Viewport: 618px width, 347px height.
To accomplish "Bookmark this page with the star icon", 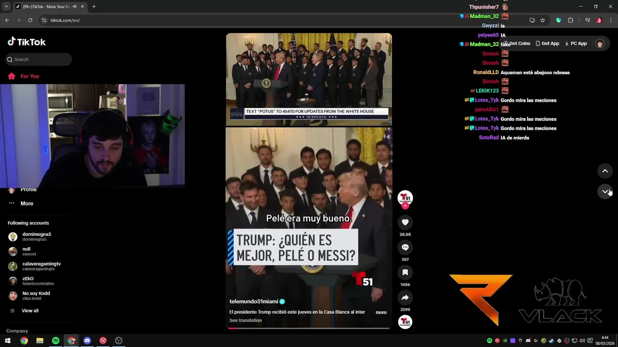I will (543, 20).
